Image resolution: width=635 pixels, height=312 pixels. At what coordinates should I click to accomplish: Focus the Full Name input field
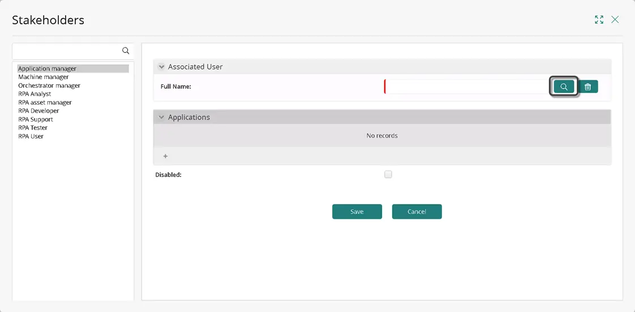(466, 86)
